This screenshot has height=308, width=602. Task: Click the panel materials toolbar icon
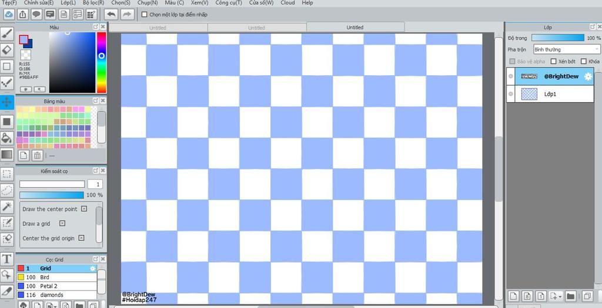point(78,15)
